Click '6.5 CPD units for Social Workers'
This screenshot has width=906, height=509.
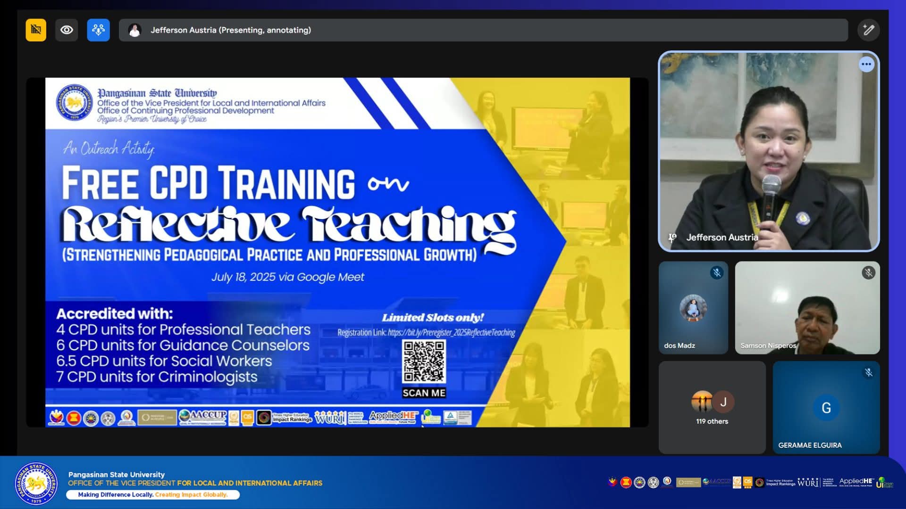tap(164, 361)
